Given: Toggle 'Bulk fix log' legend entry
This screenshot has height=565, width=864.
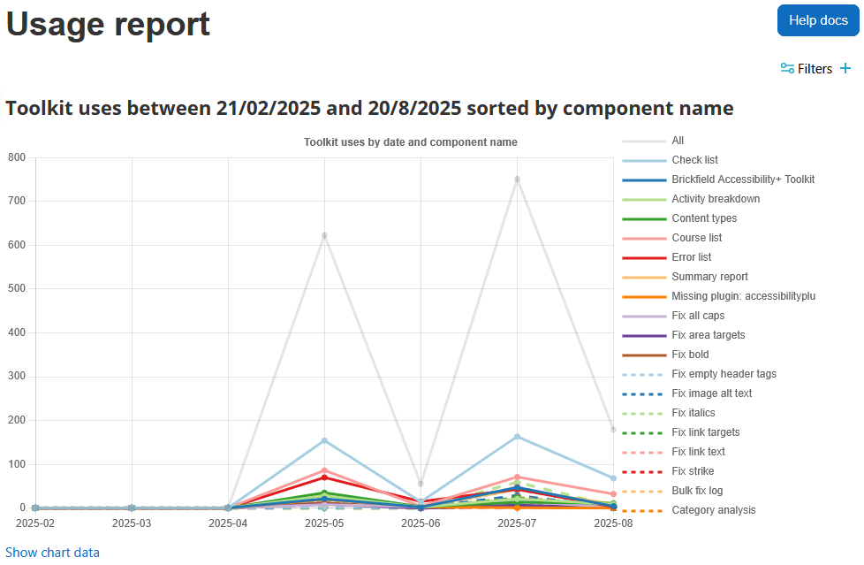Looking at the screenshot, I should point(672,491).
